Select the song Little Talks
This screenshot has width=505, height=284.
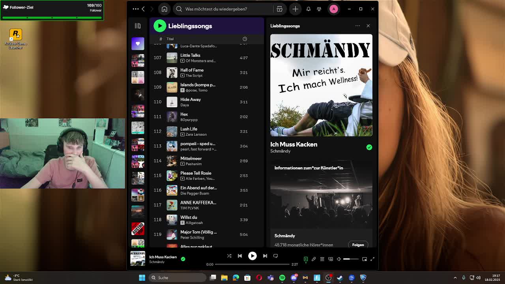pyautogui.click(x=190, y=55)
